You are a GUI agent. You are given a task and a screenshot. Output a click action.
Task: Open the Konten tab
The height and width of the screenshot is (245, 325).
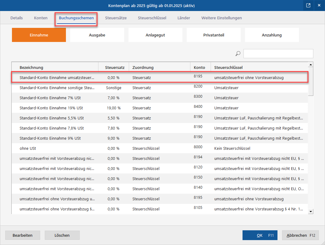tap(40, 18)
